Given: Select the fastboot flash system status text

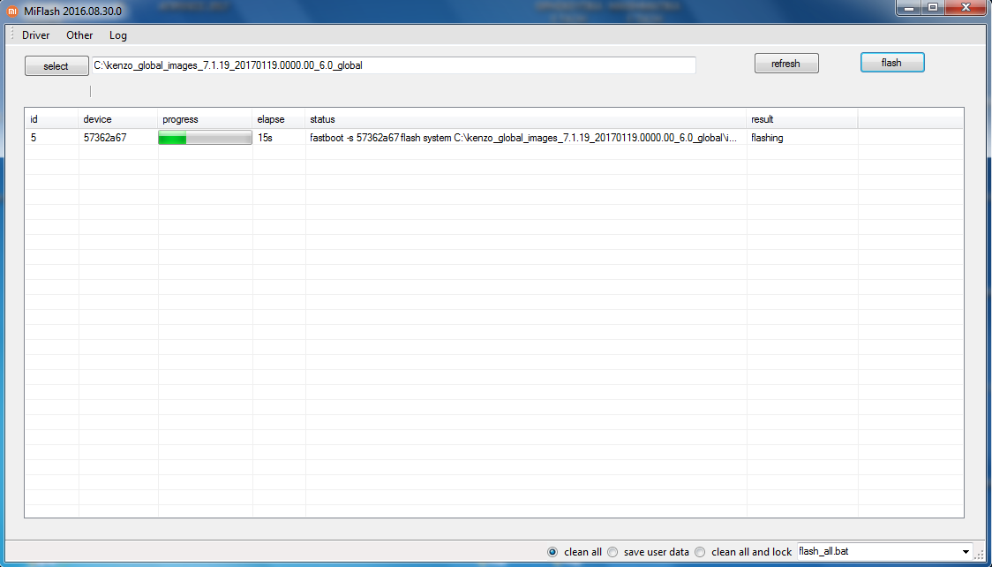Looking at the screenshot, I should pyautogui.click(x=523, y=138).
